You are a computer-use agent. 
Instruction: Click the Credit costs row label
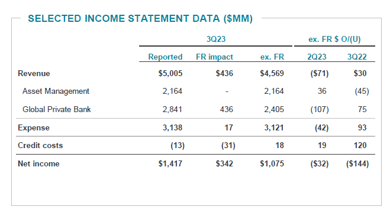(40, 145)
